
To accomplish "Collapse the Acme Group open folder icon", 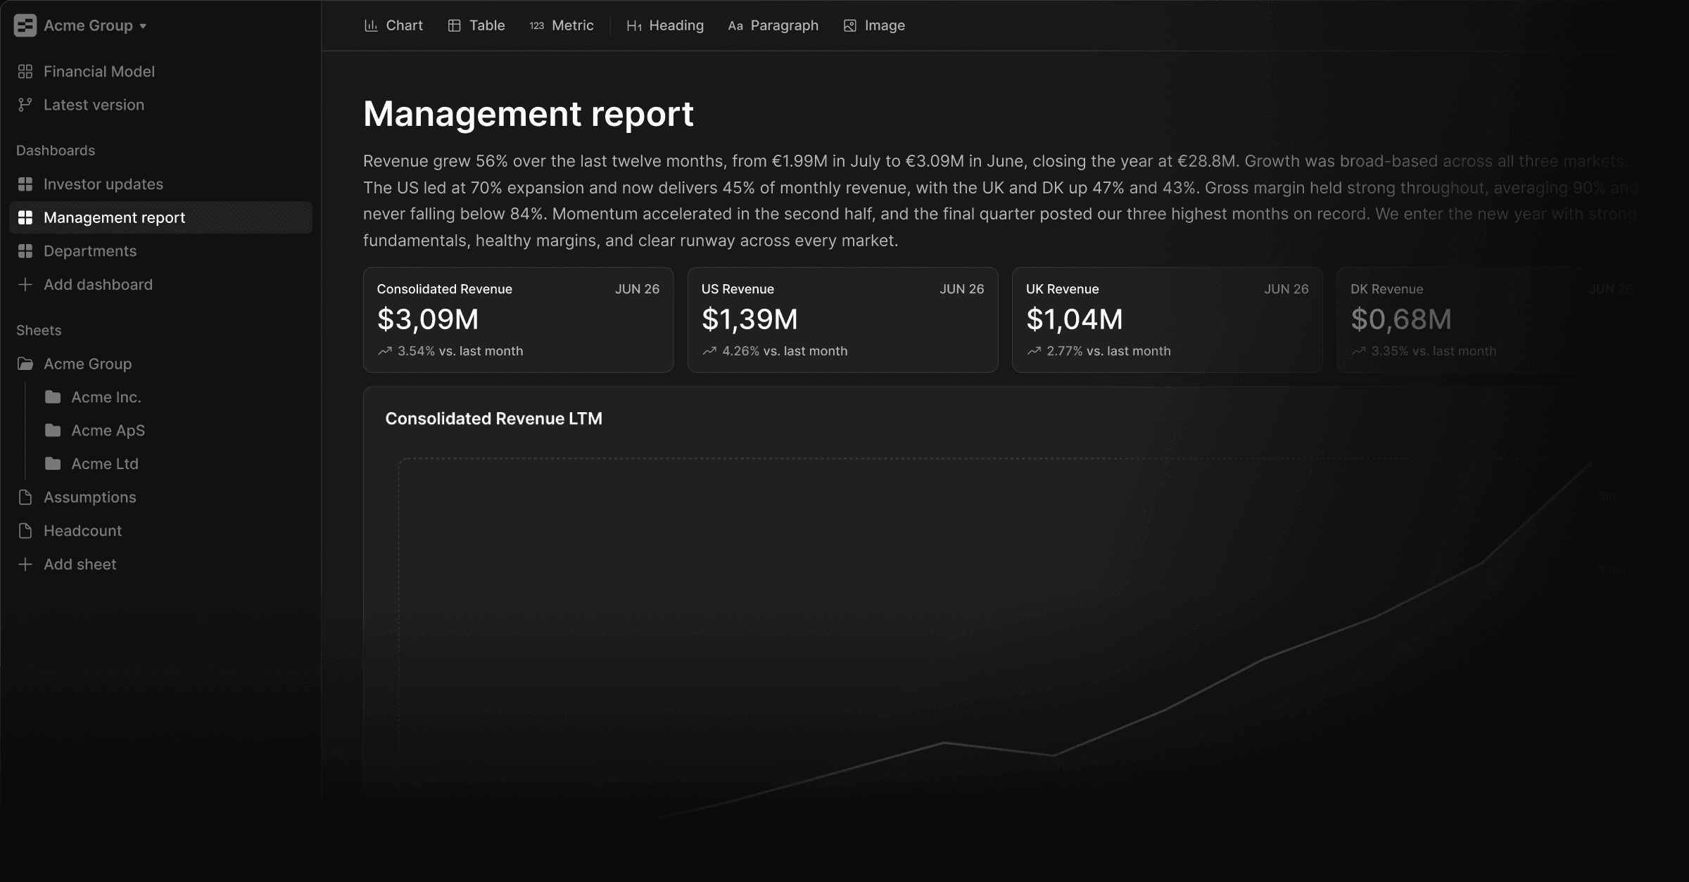I will [25, 364].
